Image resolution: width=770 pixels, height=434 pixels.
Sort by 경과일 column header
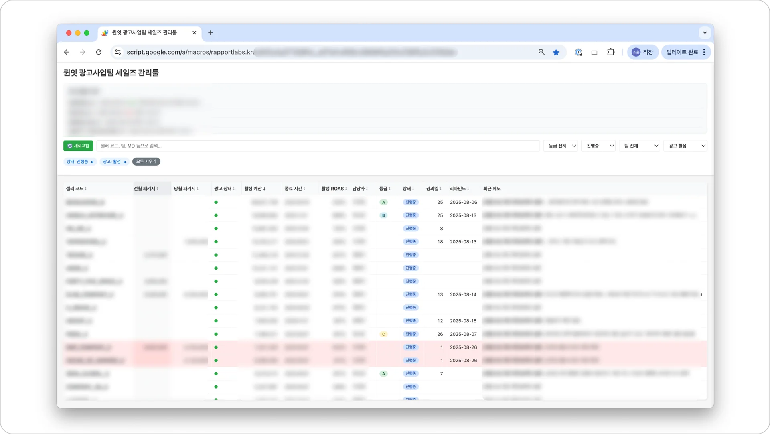coord(433,189)
